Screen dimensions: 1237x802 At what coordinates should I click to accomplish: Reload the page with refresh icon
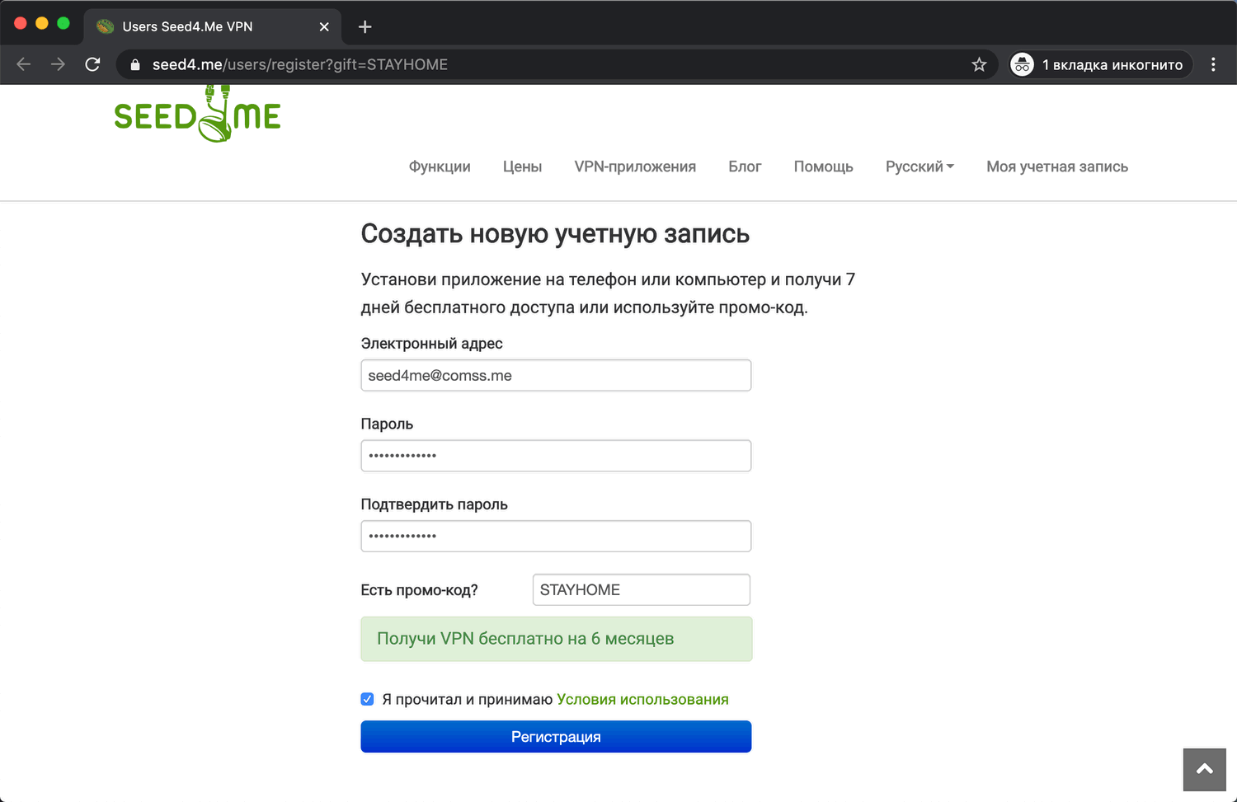tap(92, 64)
